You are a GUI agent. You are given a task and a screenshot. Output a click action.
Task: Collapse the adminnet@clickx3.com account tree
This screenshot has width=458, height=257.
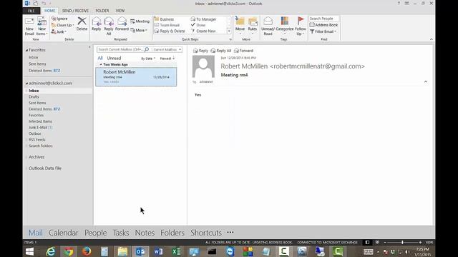(x=26, y=84)
